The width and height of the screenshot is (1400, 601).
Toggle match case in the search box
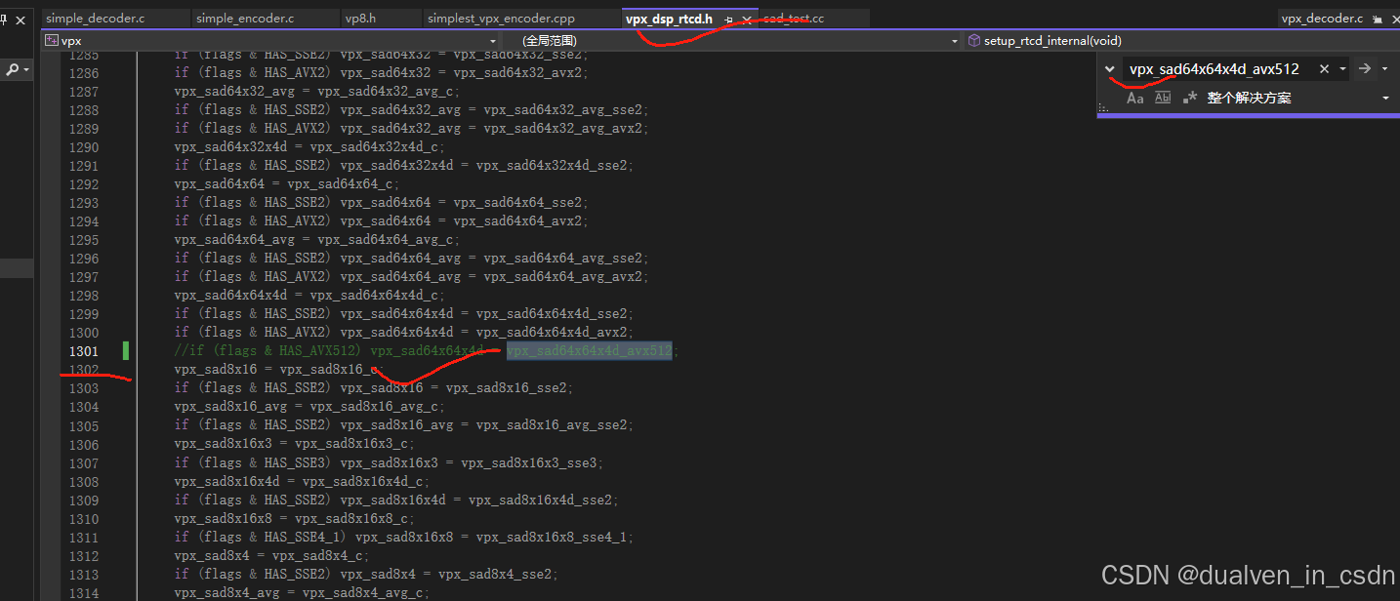(1134, 98)
